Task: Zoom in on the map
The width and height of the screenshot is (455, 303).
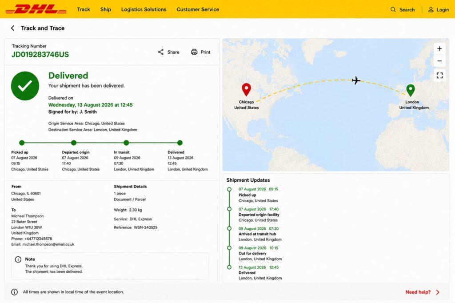Action: coord(439,48)
